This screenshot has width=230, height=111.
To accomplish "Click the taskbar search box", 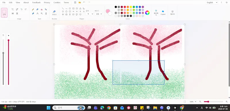I will coord(69,108).
